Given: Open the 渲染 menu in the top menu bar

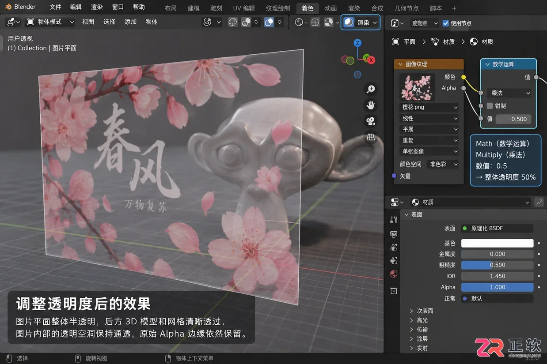Looking at the screenshot, I should 97,7.
